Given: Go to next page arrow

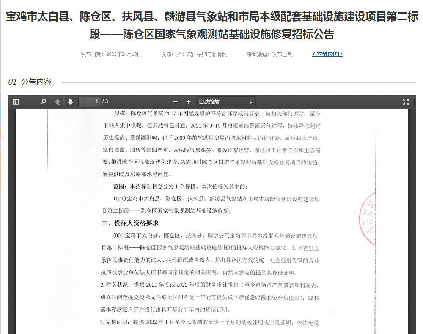Looking at the screenshot, I should pyautogui.click(x=71, y=101).
